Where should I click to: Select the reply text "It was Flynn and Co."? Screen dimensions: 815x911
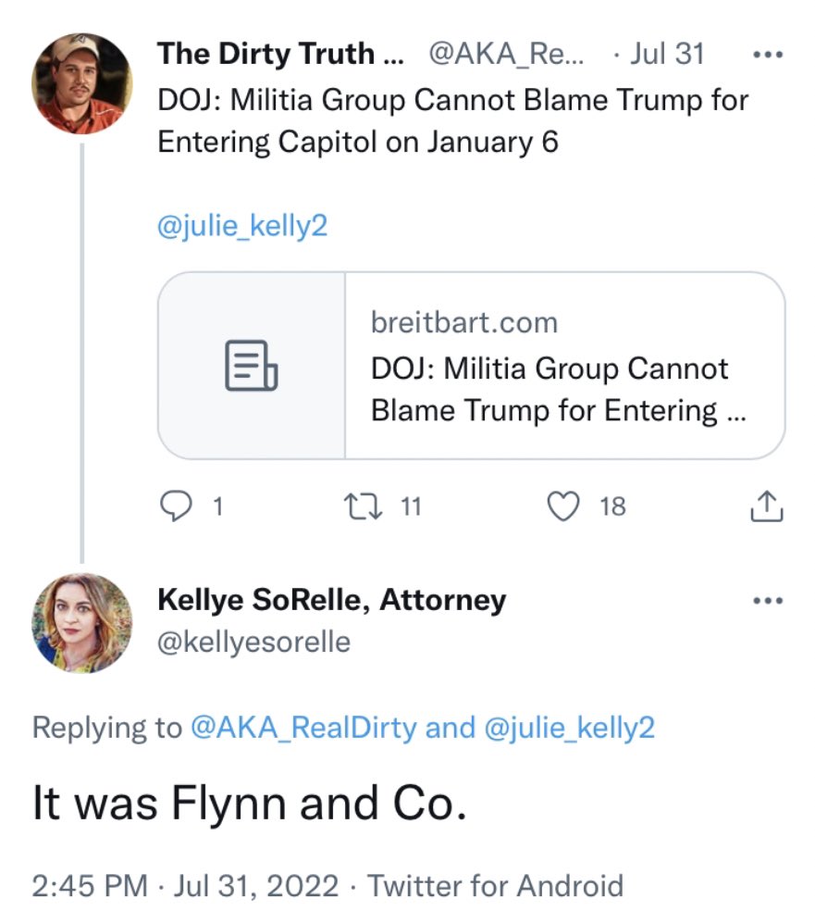[248, 805]
